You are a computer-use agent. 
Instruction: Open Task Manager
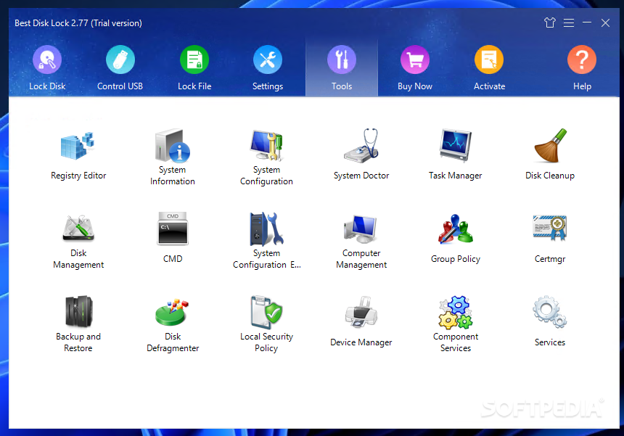coord(455,155)
